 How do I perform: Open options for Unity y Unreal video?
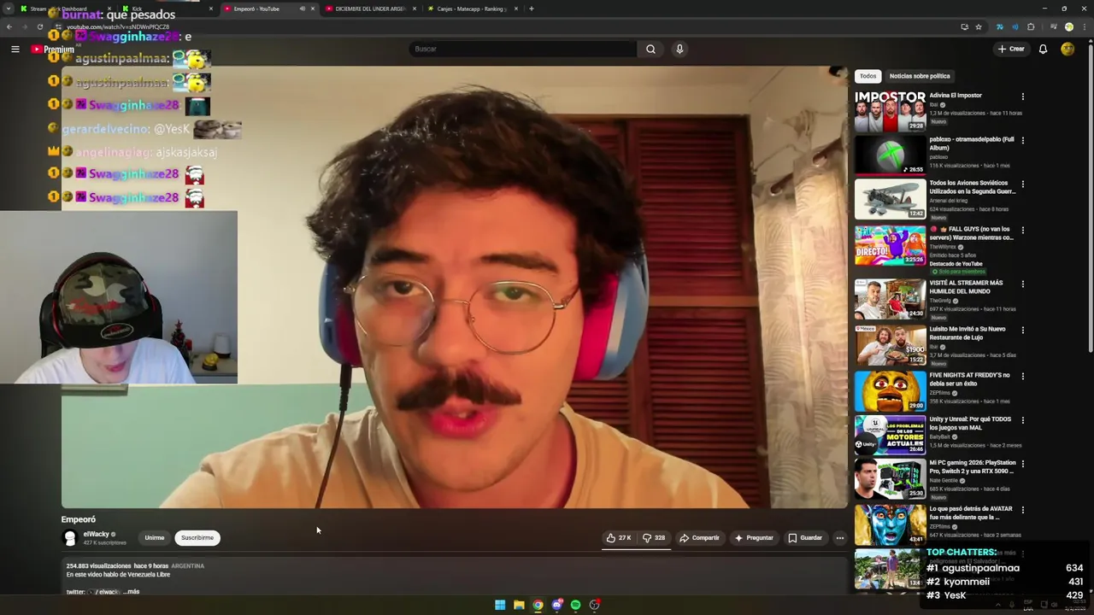[1022, 420]
